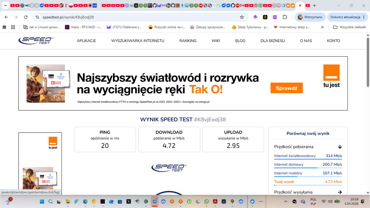Open bookmark (1521) Odebrane

click(x=124, y=27)
